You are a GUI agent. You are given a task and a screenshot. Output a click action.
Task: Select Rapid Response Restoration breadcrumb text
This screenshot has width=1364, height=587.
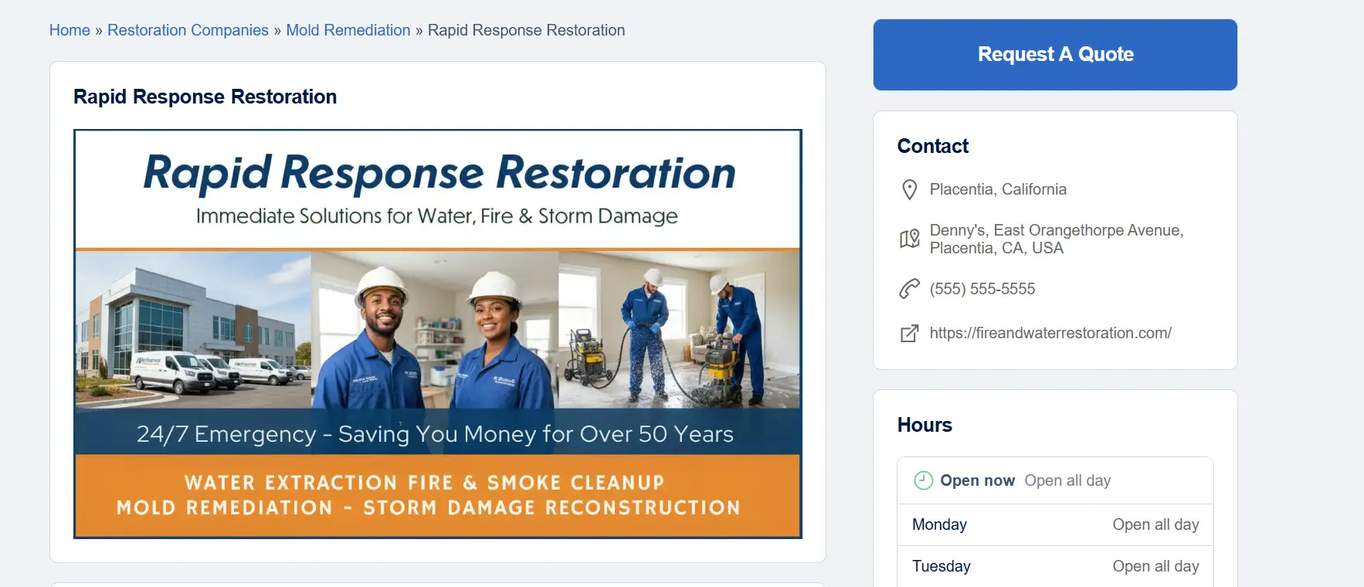(x=526, y=30)
